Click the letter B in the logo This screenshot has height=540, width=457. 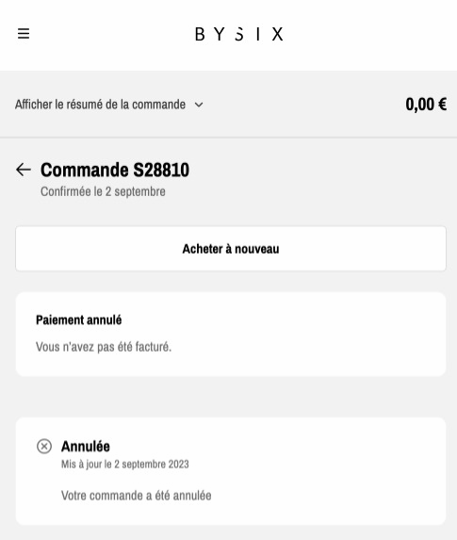pyautogui.click(x=200, y=34)
